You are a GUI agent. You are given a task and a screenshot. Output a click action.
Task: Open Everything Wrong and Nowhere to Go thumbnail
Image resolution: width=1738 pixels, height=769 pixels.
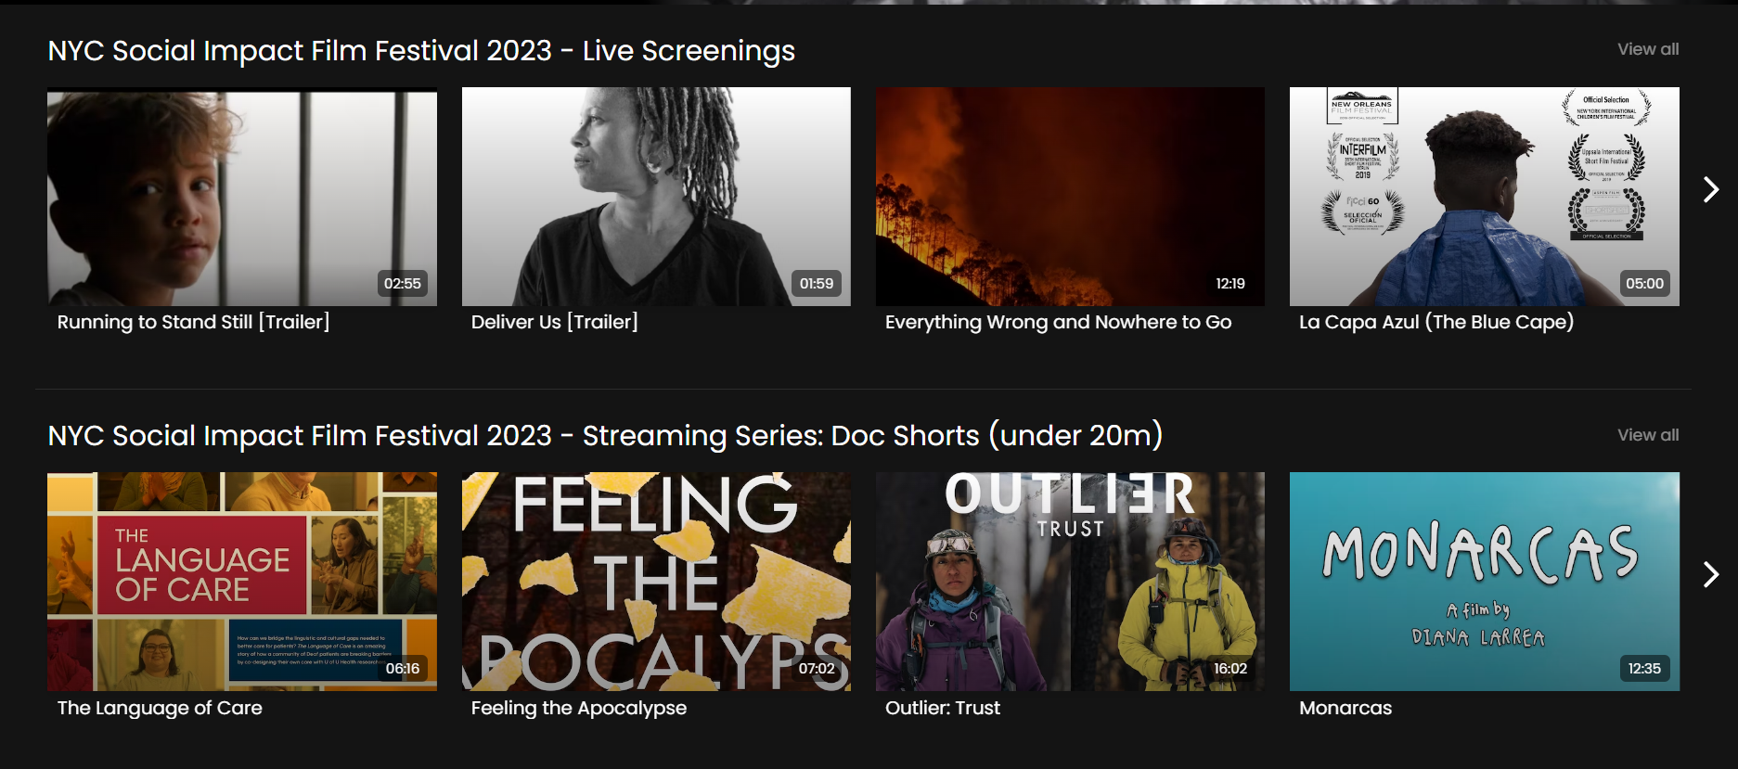tap(1070, 197)
